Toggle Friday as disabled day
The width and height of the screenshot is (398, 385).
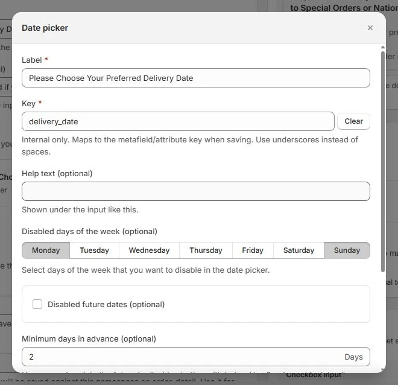253,250
